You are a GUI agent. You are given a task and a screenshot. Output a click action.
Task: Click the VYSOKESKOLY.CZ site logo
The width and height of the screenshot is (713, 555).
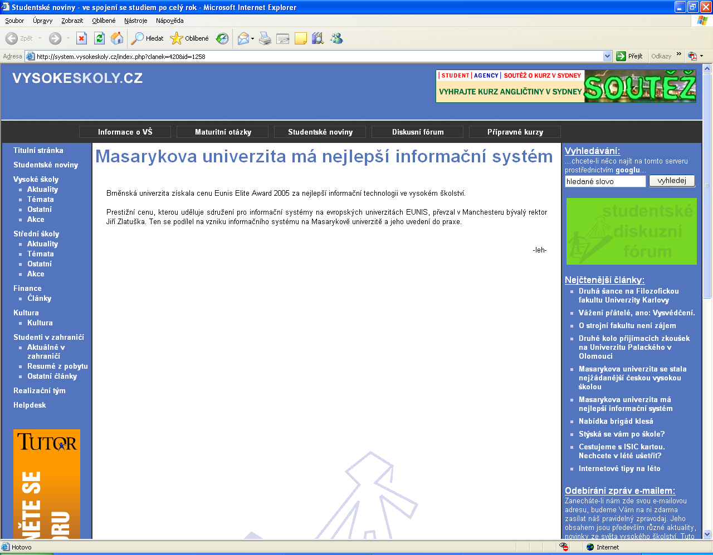[77, 78]
